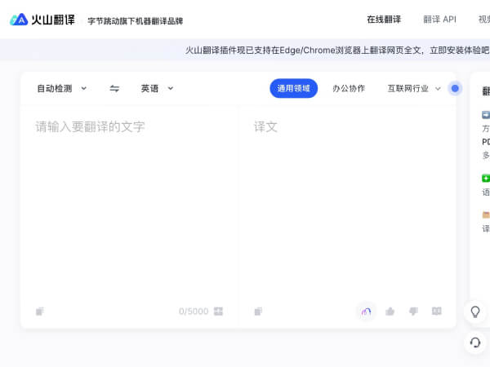Viewport: 490px width, 367px height.
Task: Select the 通用领域 domain option
Action: (293, 88)
